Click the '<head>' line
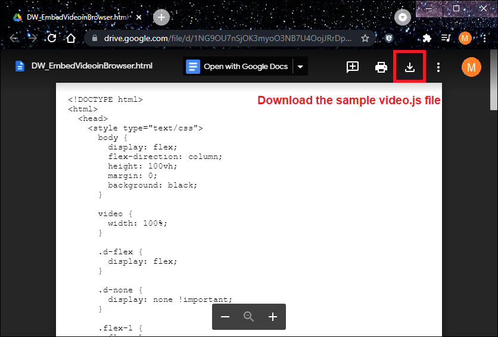 pyautogui.click(x=93, y=118)
